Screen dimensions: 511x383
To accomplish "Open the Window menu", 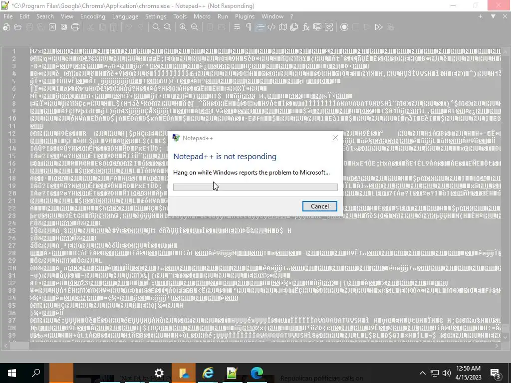I will [x=272, y=16].
